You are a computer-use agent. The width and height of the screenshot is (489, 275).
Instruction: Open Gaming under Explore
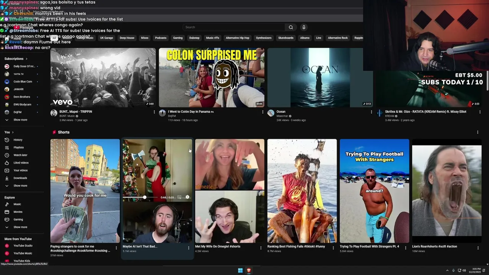pos(18,220)
